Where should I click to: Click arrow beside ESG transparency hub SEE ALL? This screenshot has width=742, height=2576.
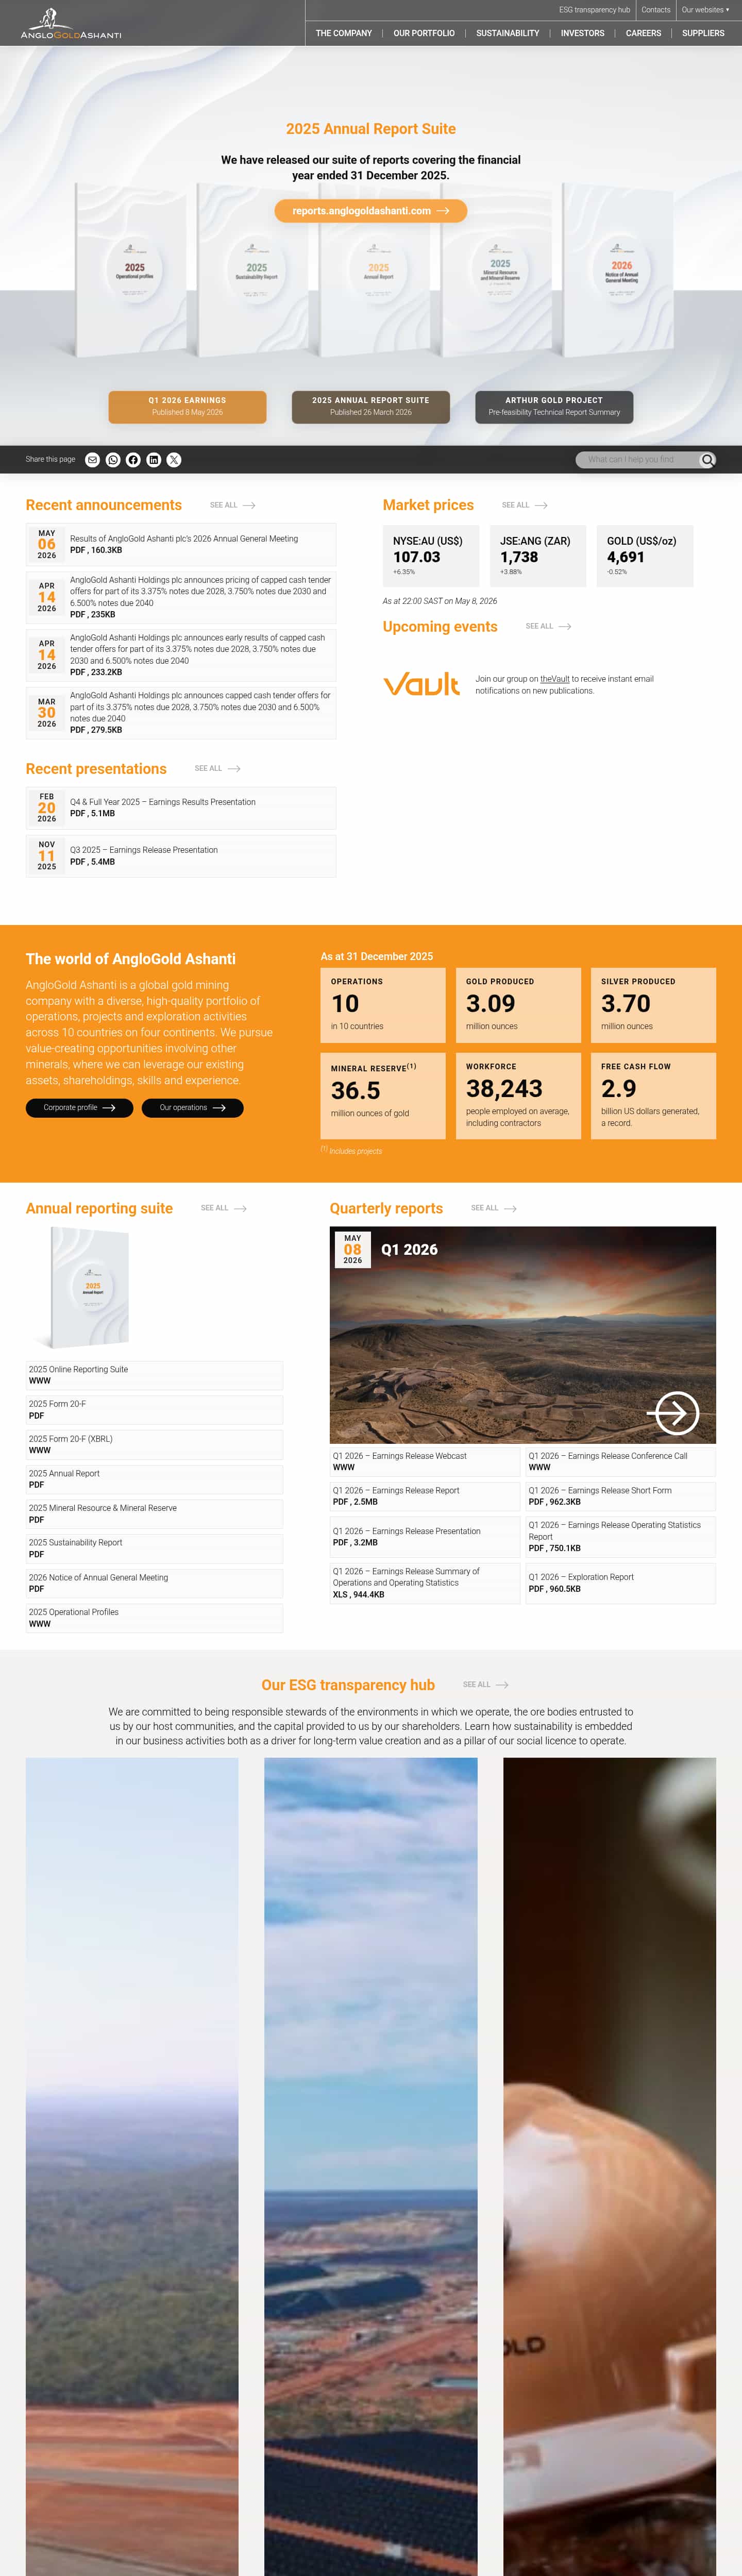(x=502, y=1685)
